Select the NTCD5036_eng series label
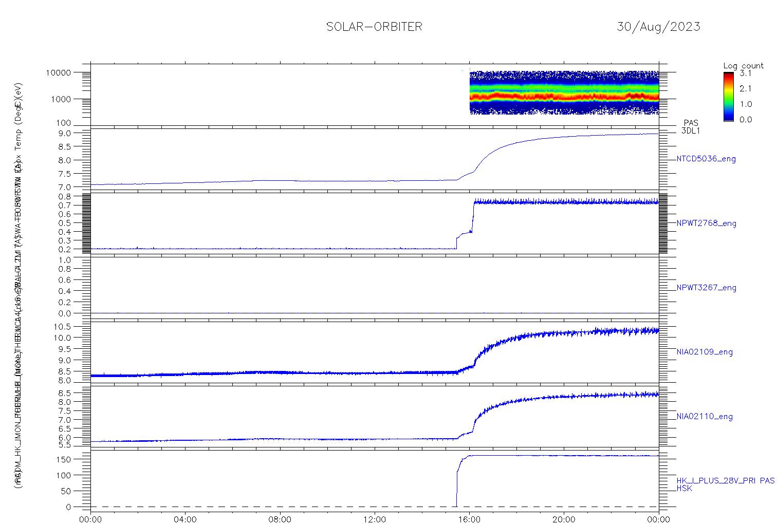Viewport: 777px width, 524px height. [706, 159]
